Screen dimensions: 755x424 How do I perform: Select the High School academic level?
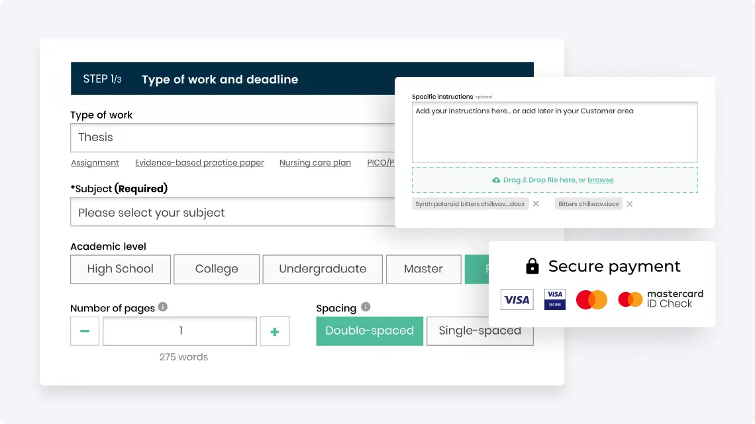click(121, 270)
